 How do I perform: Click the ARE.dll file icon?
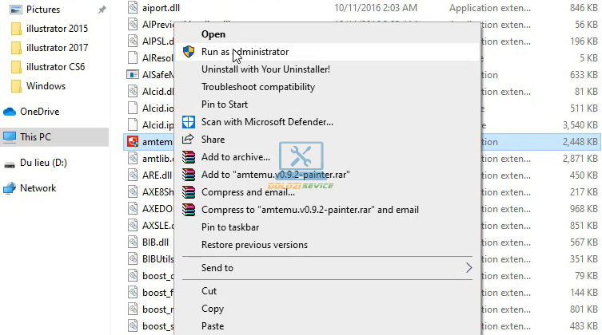click(133, 175)
